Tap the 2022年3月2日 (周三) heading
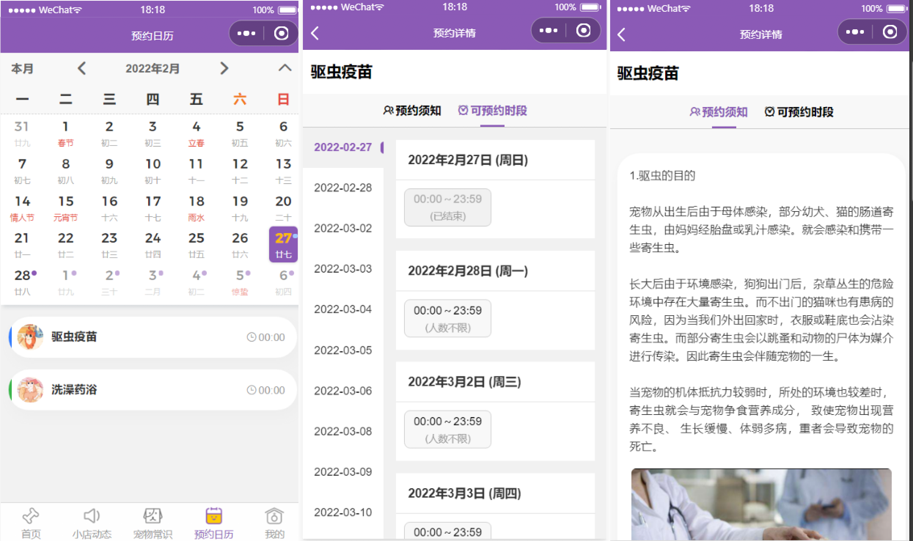Image resolution: width=913 pixels, height=541 pixels. [465, 382]
